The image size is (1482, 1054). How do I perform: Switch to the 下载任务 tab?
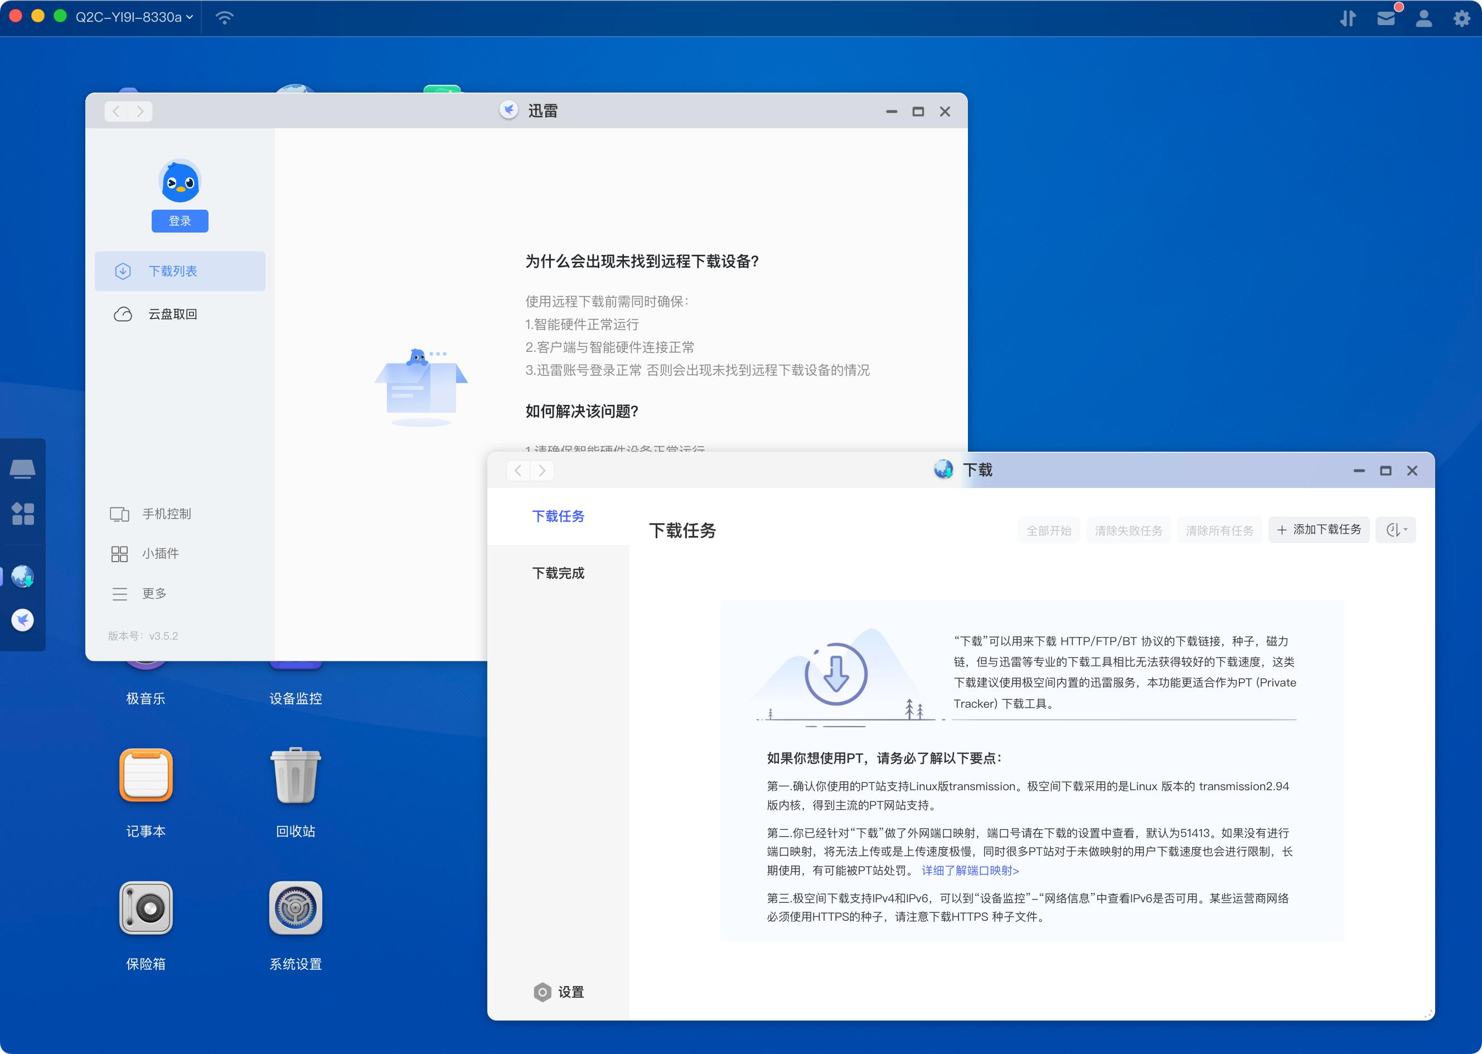[558, 516]
